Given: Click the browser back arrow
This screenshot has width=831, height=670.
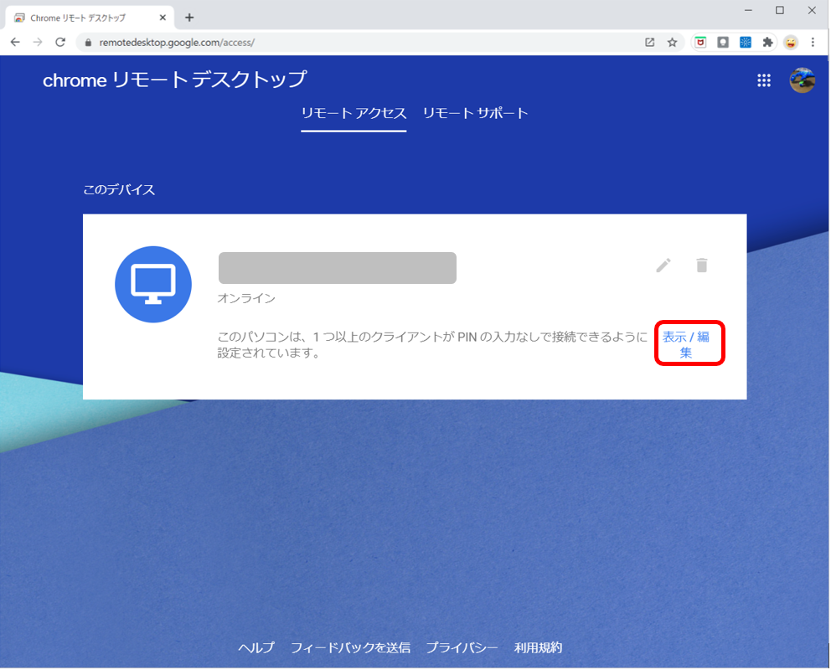Looking at the screenshot, I should [15, 43].
